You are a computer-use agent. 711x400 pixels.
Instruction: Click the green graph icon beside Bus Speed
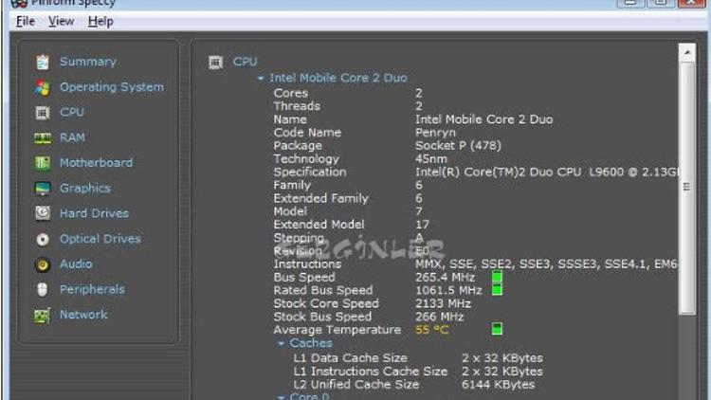click(x=497, y=277)
